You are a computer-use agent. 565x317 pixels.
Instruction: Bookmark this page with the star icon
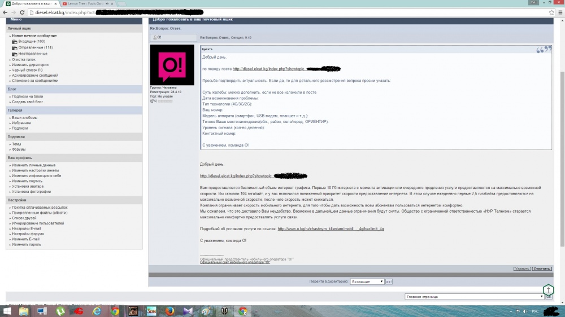pos(551,12)
